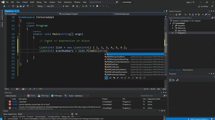Screen dimensions: 215x120
Task: Click the IntelliSense list scrollbar down arrow
Action: pos(166,75)
